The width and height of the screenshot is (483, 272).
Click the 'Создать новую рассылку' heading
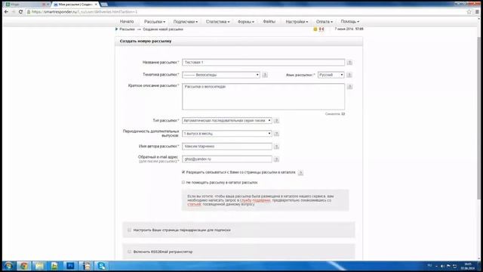[146, 41]
